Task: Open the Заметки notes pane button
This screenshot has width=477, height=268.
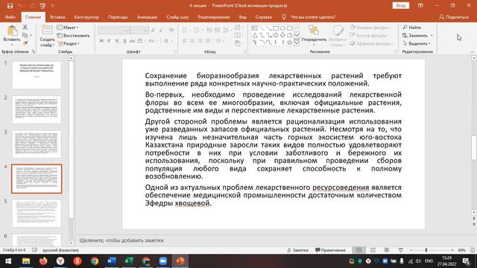Action: pyautogui.click(x=297, y=250)
